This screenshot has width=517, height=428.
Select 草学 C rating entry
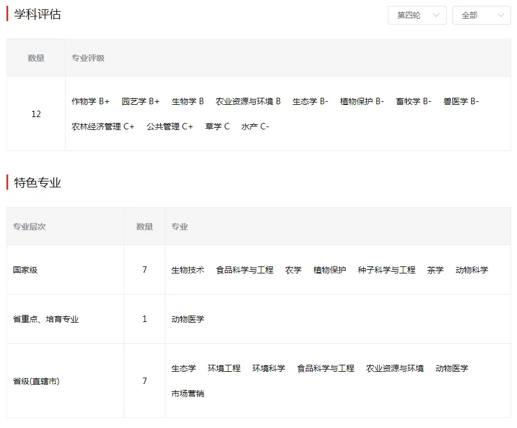click(217, 126)
